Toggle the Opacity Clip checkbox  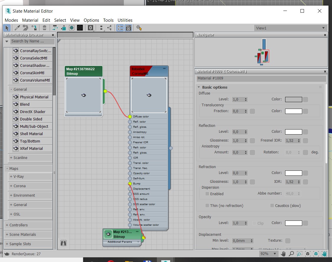254,223
